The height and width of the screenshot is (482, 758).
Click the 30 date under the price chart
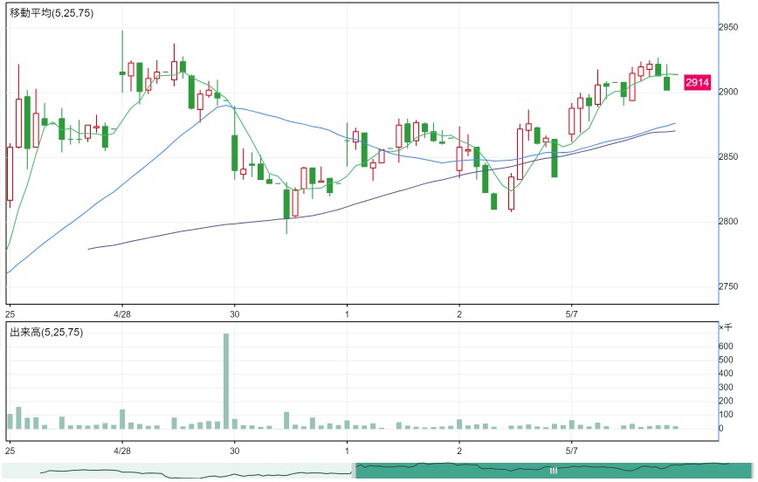(x=234, y=314)
